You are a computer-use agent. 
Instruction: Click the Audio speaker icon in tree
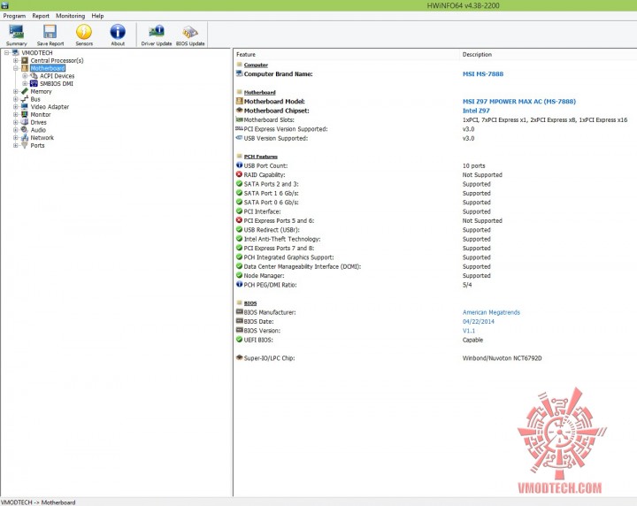coord(25,130)
